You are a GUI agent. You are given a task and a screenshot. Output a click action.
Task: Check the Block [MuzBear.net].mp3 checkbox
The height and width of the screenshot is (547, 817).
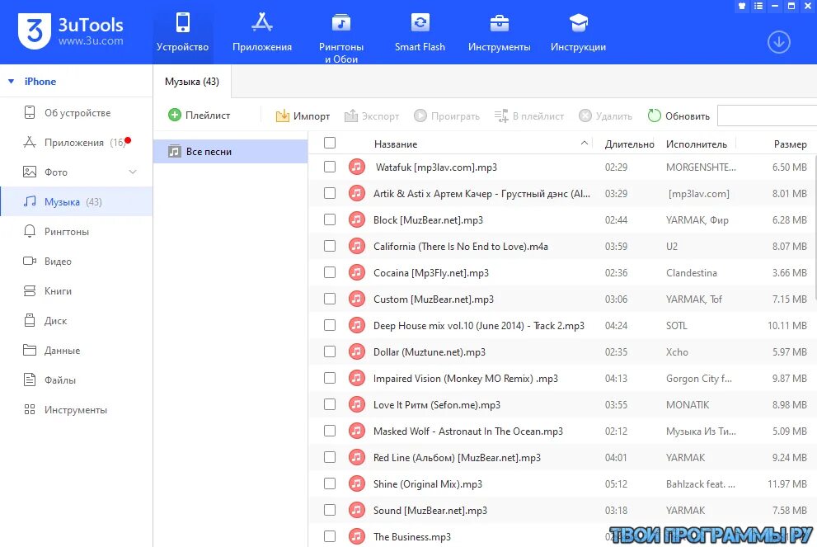coord(330,219)
